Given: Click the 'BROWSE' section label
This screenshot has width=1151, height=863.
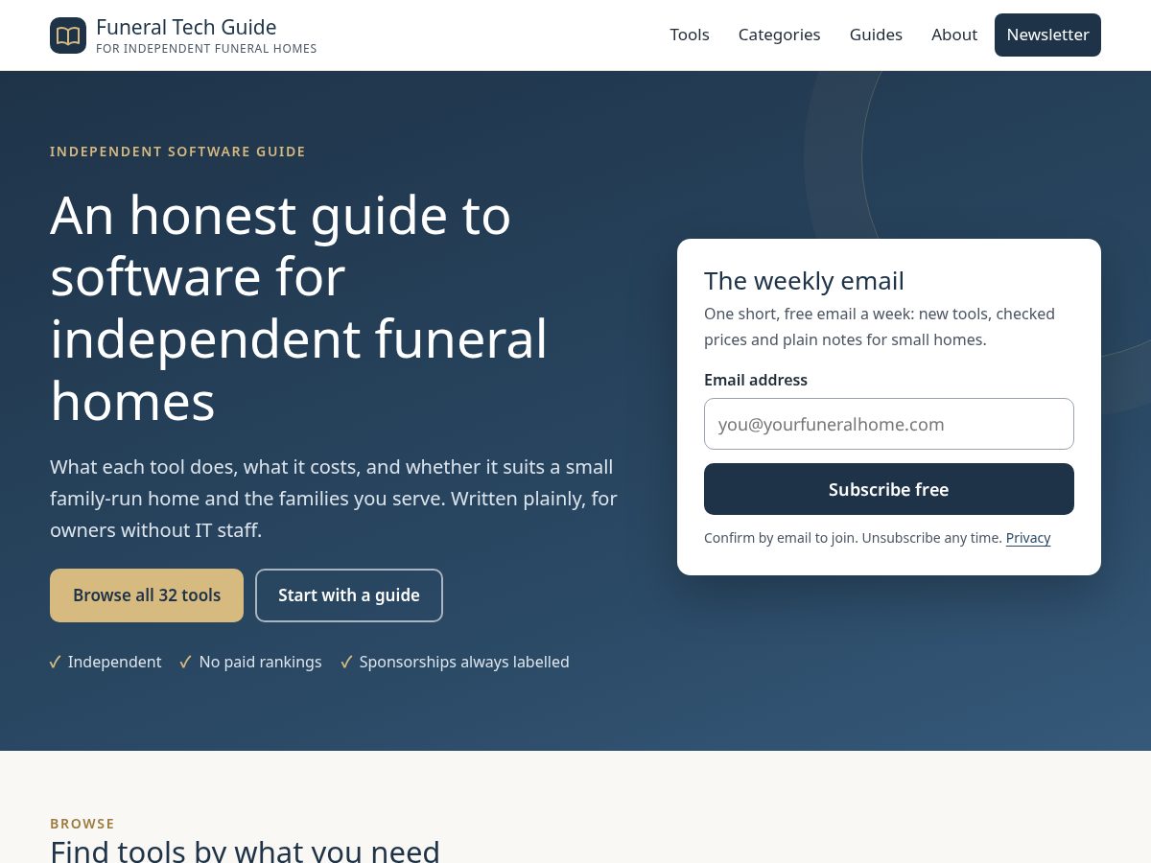Looking at the screenshot, I should coord(82,824).
